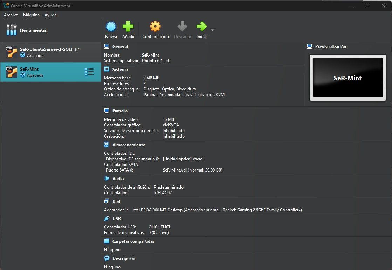This screenshot has width=392, height=270.
Task: Open the Audio settings heading
Action: click(118, 179)
